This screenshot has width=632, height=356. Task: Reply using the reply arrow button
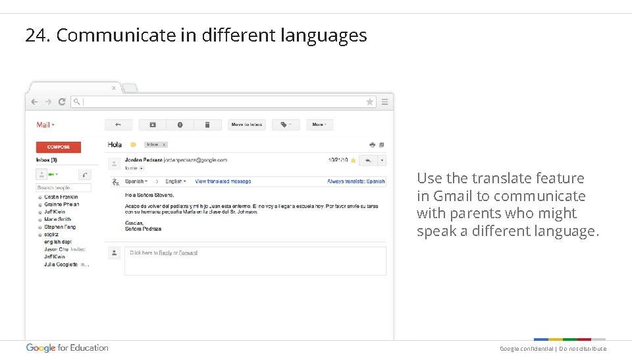coord(367,160)
